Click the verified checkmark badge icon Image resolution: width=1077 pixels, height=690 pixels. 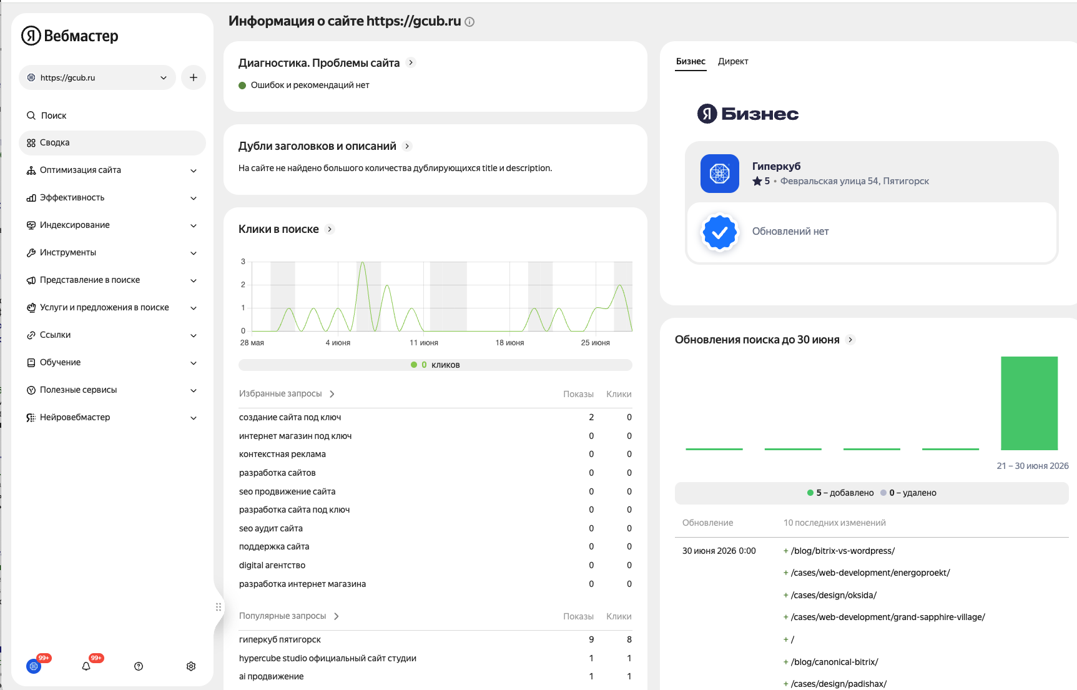click(x=720, y=232)
